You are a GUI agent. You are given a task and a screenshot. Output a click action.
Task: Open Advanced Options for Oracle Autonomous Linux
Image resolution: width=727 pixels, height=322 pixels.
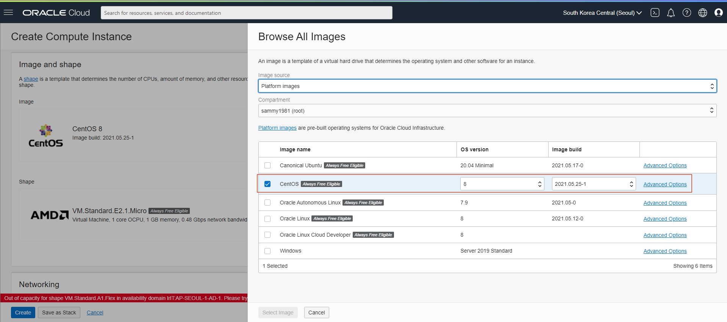665,203
